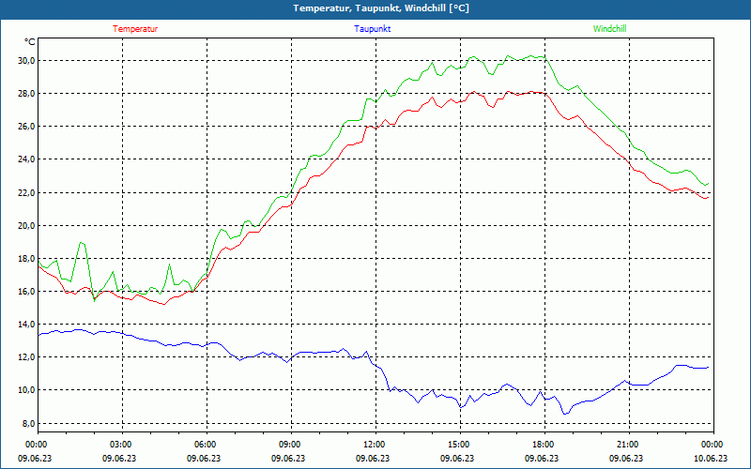Click the 03:00 time axis label
The image size is (751, 469).
(120, 445)
